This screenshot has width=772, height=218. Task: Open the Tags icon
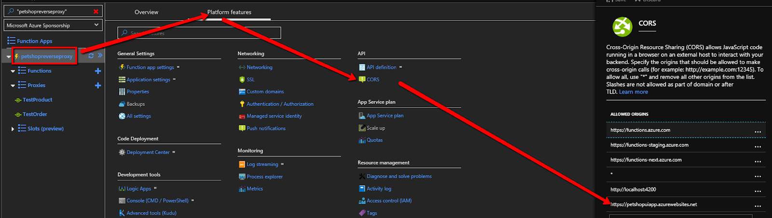[x=362, y=213]
